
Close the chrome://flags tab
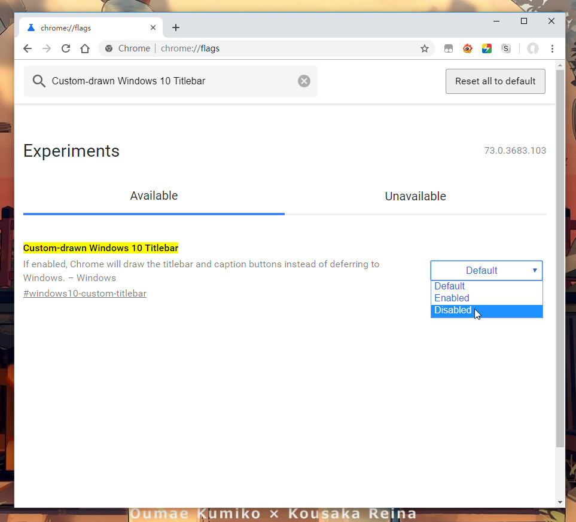click(x=153, y=28)
